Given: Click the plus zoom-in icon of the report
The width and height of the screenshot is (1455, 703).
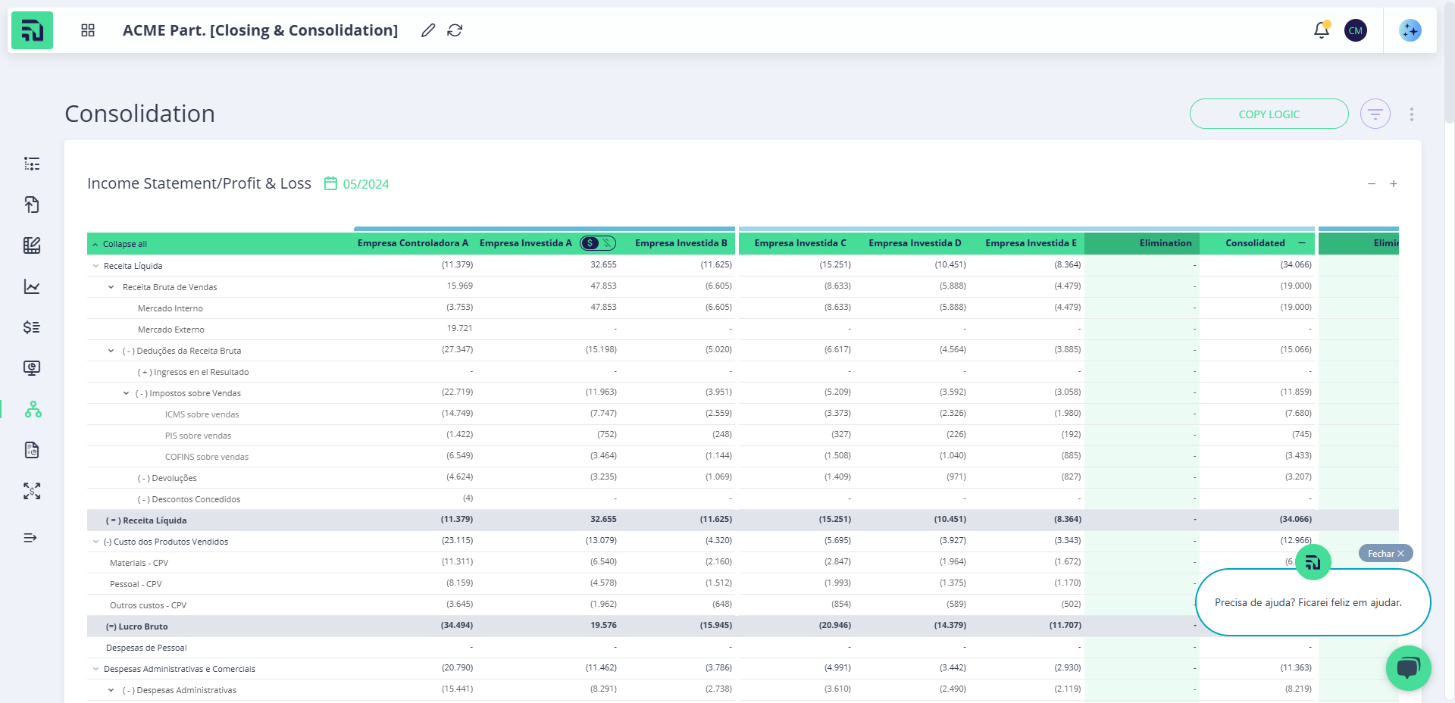Looking at the screenshot, I should (1394, 184).
